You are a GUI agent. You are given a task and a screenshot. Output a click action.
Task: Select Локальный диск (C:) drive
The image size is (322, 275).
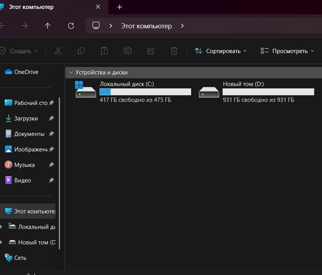tap(133, 92)
